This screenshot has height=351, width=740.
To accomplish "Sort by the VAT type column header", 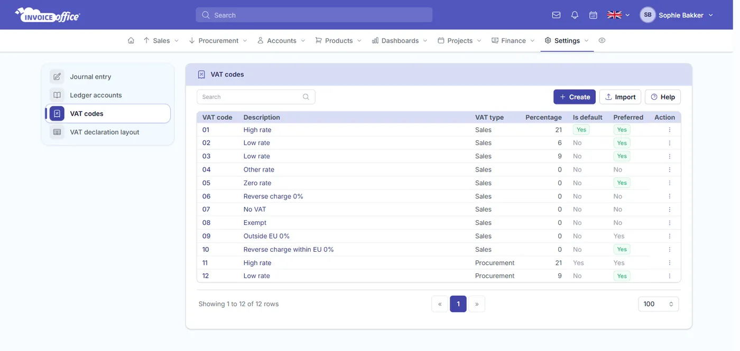I will coord(489,117).
